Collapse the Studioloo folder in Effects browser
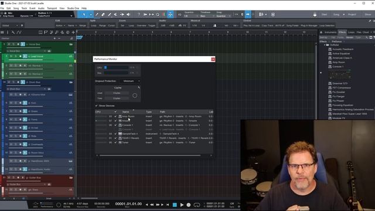 tap(325, 45)
